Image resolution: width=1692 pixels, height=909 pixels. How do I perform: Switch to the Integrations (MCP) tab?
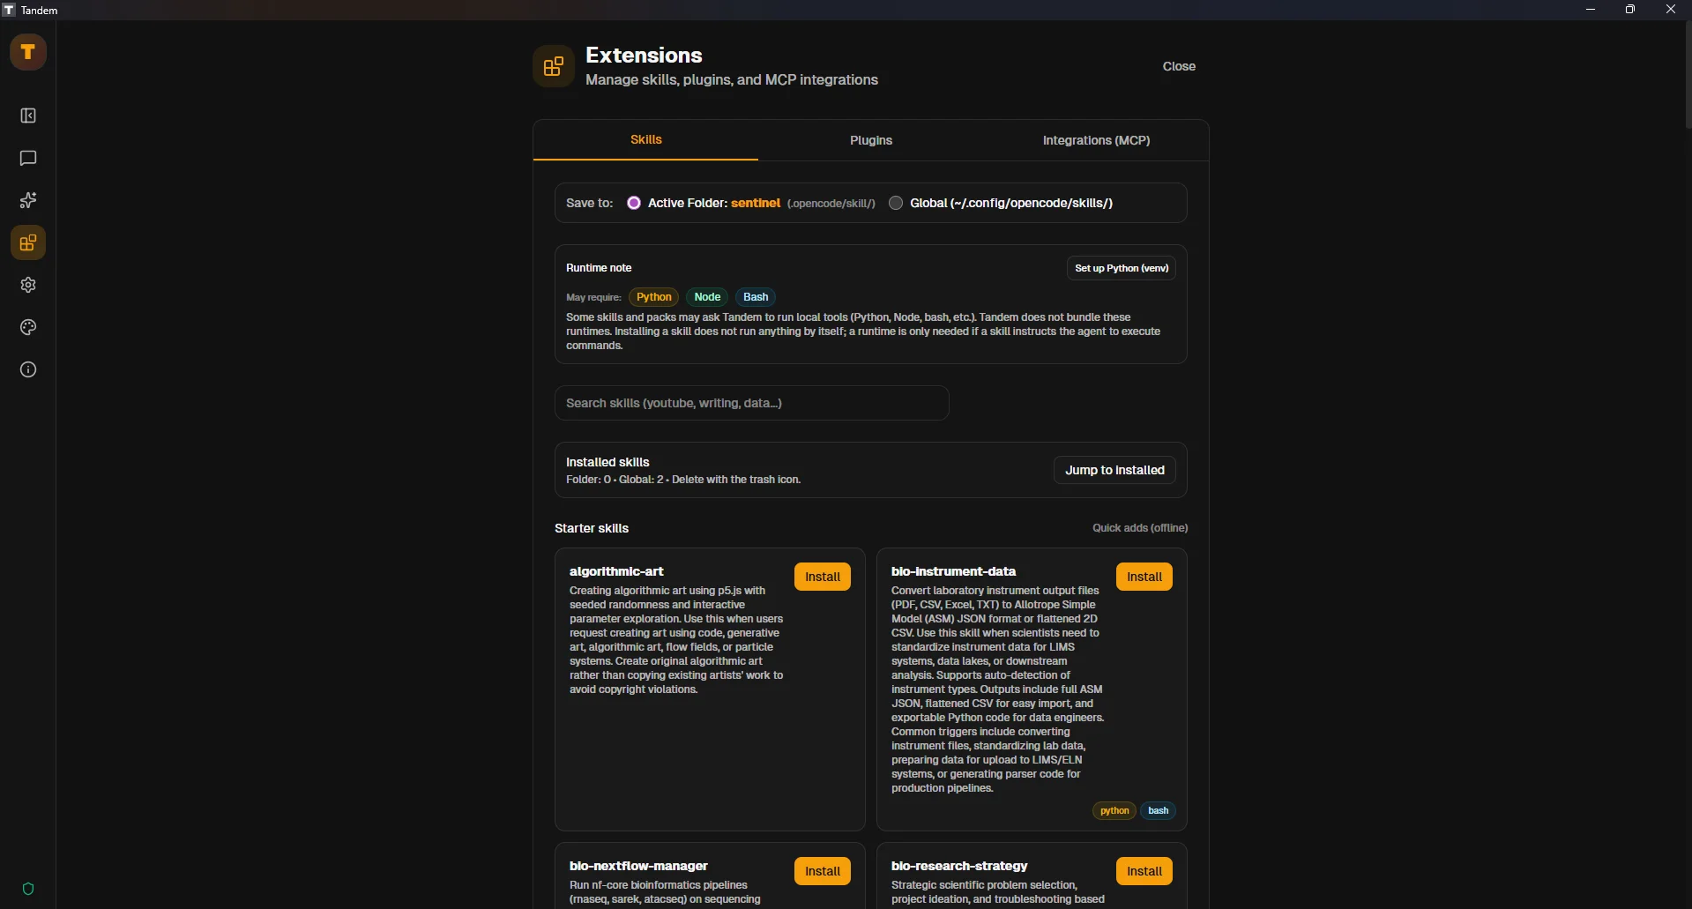(1096, 140)
